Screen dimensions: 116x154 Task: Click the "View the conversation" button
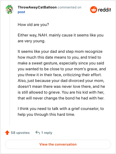click(x=58, y=144)
